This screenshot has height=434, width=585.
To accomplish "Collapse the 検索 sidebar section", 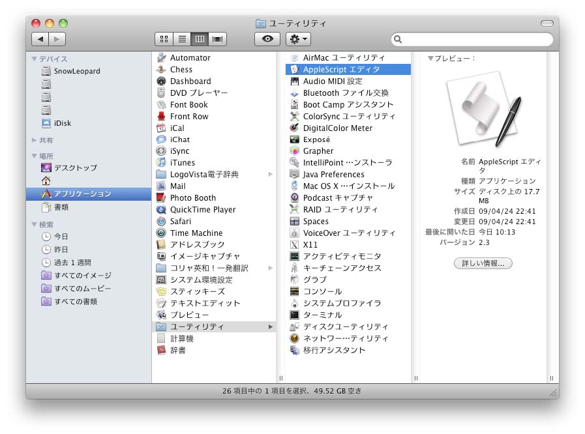I will pos(35,224).
